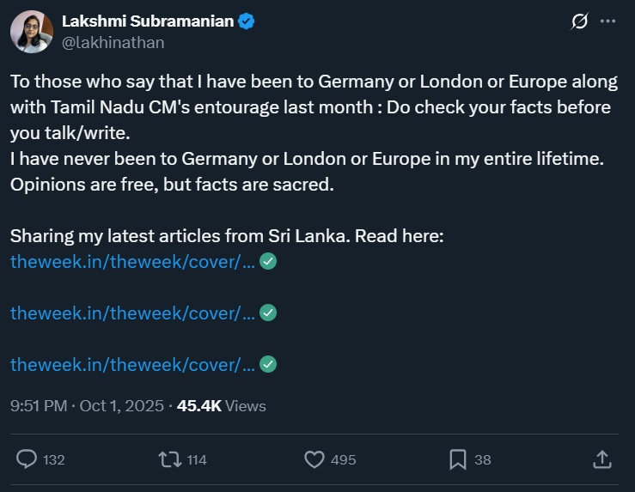Click the 45.4K Views count
This screenshot has width=635, height=492.
[221, 406]
